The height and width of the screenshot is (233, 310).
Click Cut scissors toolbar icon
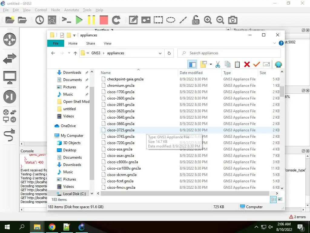click(x=218, y=64)
